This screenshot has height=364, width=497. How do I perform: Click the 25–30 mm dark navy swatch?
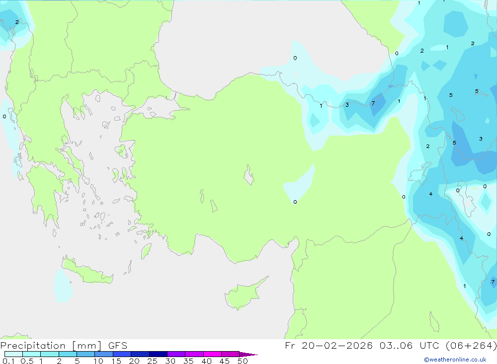(x=158, y=354)
